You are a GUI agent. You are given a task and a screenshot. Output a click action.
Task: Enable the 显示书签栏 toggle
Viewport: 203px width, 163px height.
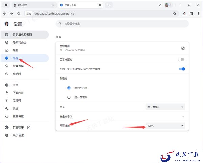(181, 60)
